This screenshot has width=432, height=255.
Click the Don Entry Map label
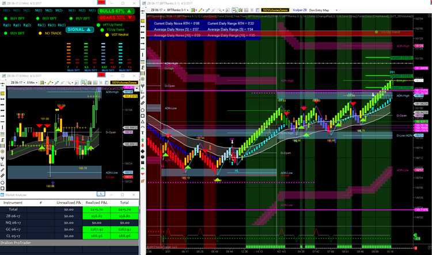319,10
